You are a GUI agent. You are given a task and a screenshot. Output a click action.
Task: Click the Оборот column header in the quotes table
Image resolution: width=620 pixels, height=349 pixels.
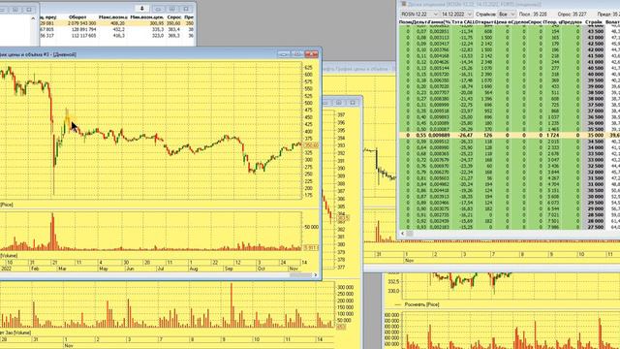(77, 17)
